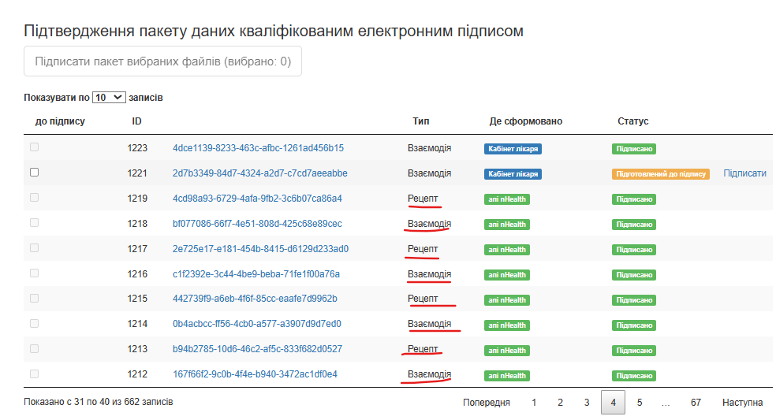Go to pagination page 1
Viewport: 776px width, 420px height.
(534, 403)
